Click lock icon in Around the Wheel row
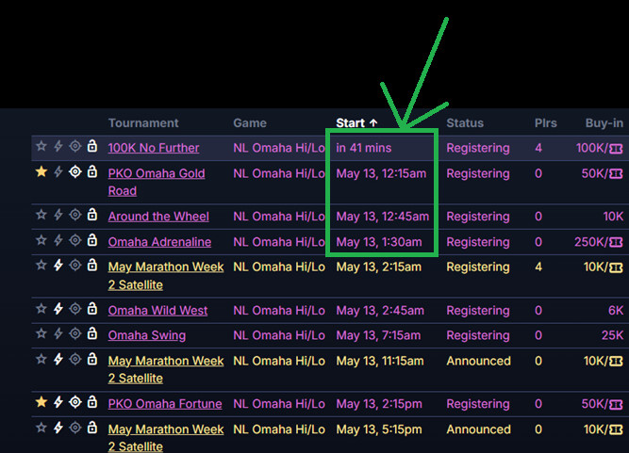Screen dimensions: 629x453 coord(92,215)
